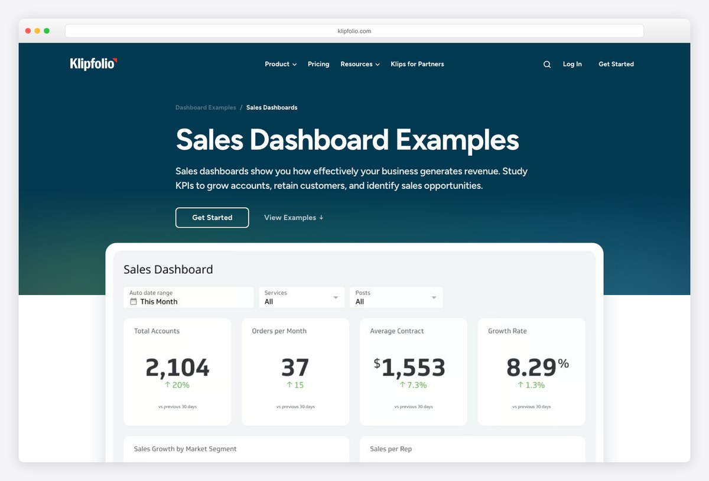Click the Average Contract label

point(397,331)
